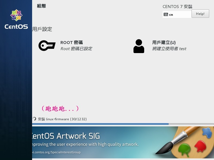Click the root password key icon

coord(47,46)
